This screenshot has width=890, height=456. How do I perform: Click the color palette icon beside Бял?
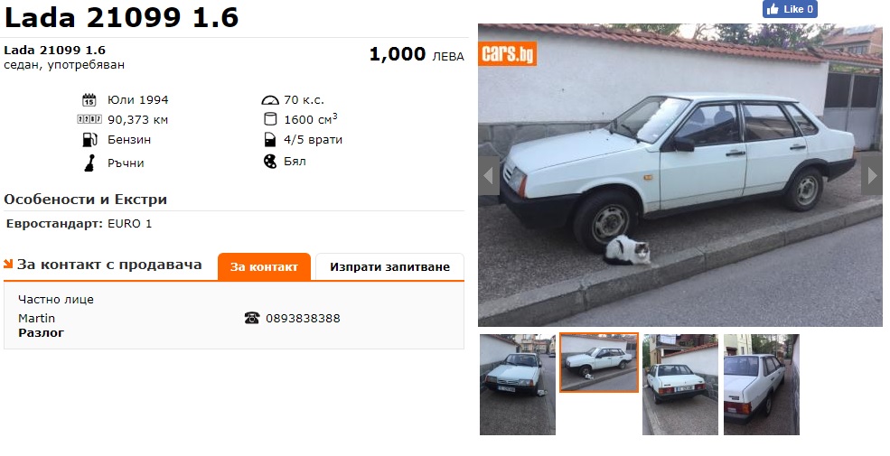pyautogui.click(x=270, y=162)
